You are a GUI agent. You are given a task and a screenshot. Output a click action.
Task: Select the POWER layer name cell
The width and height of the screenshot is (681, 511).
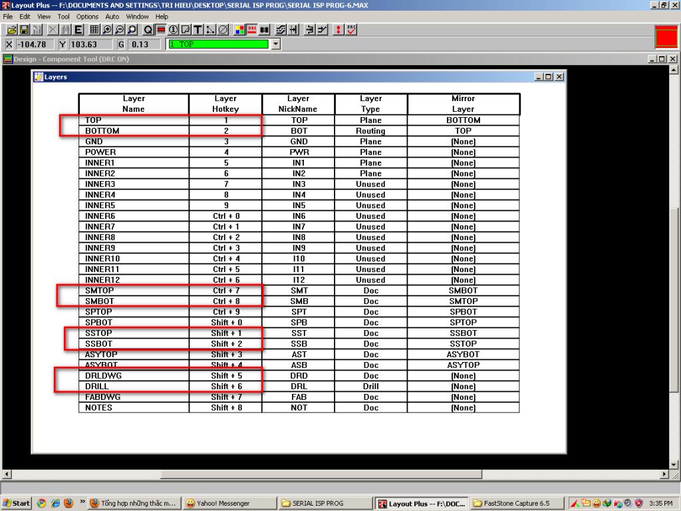click(134, 152)
